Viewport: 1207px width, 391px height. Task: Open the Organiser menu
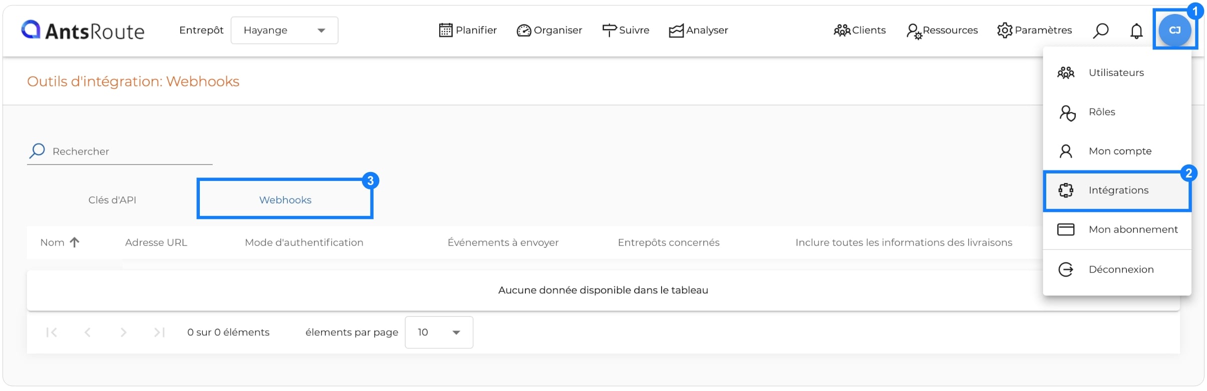coord(549,30)
